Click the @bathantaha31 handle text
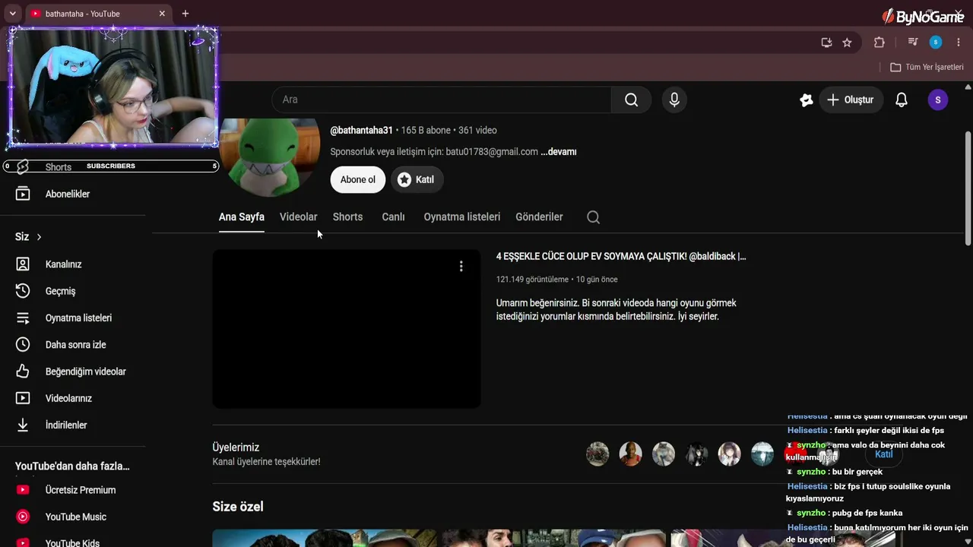 tap(362, 131)
